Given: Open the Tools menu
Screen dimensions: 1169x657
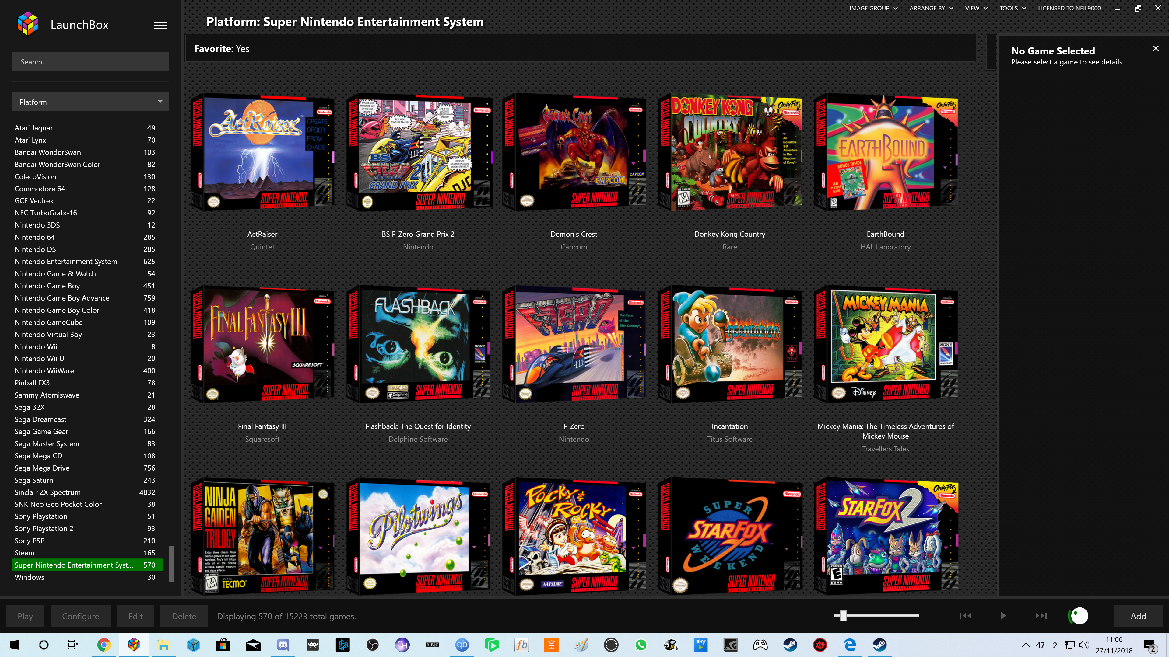Looking at the screenshot, I should pos(1013,8).
